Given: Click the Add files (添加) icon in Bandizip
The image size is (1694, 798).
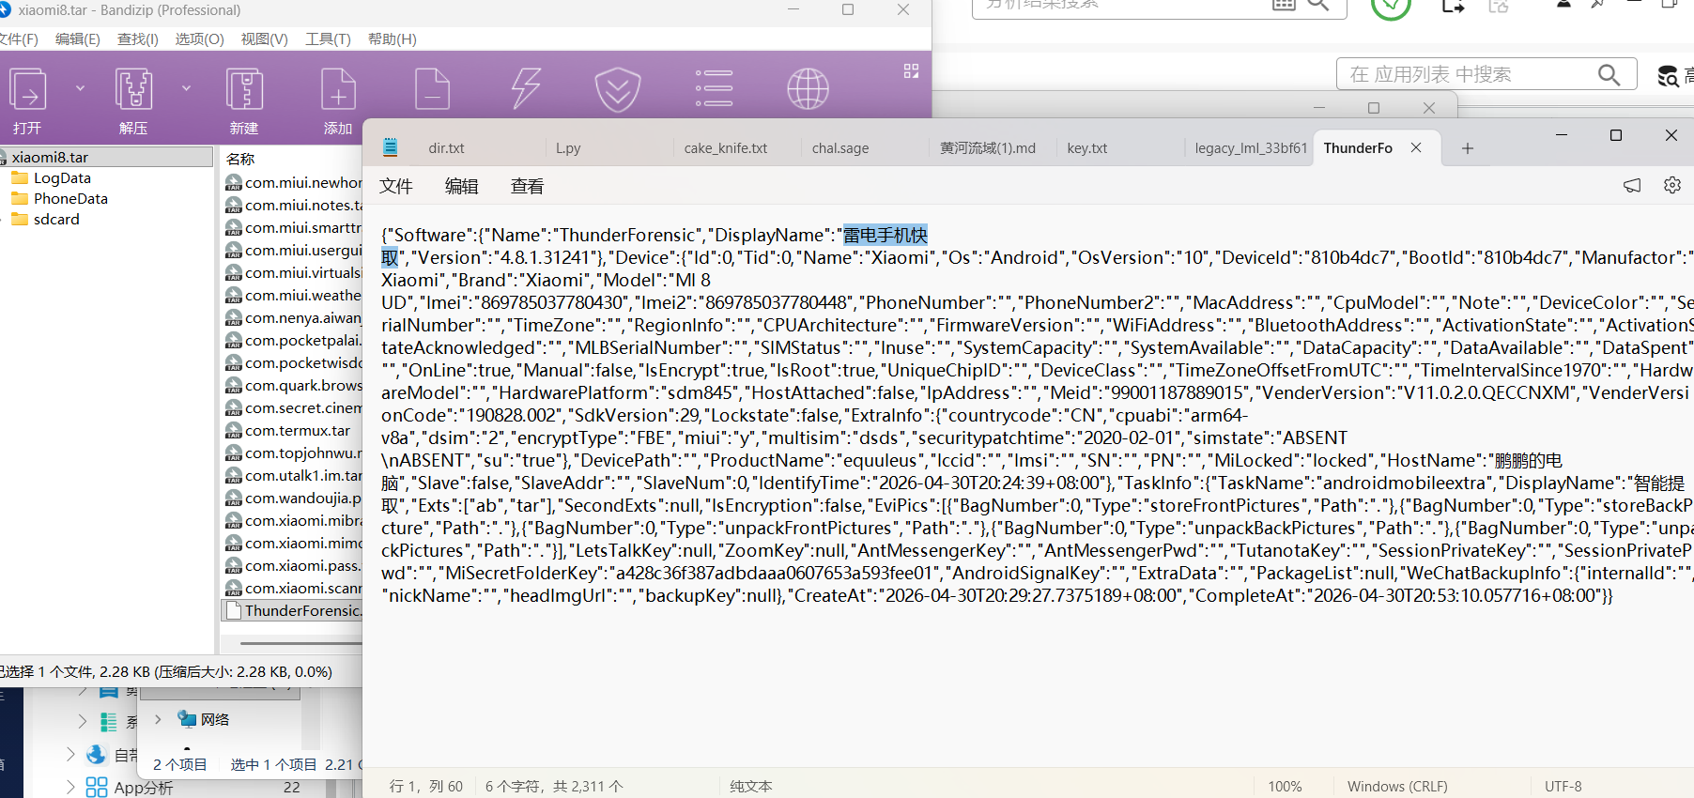Looking at the screenshot, I should point(338,90).
